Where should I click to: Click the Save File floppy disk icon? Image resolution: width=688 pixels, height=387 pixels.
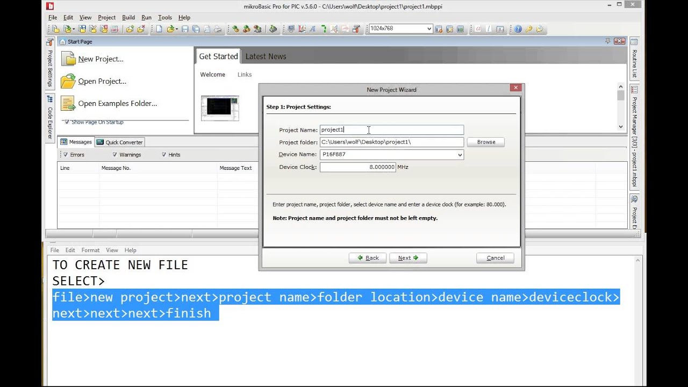pos(185,29)
